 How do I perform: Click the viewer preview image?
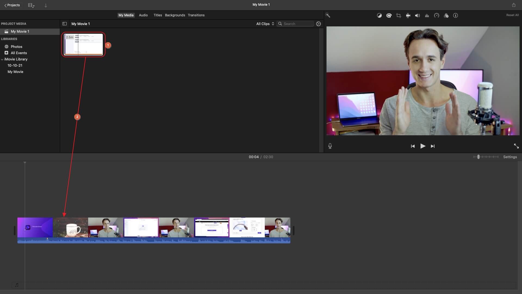423,81
